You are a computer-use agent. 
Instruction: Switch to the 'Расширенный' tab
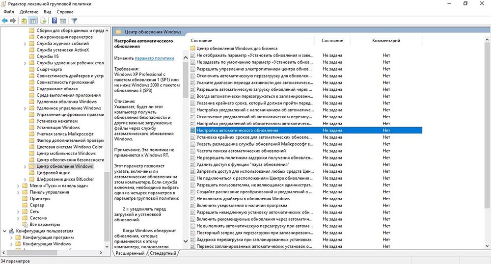[130, 253]
